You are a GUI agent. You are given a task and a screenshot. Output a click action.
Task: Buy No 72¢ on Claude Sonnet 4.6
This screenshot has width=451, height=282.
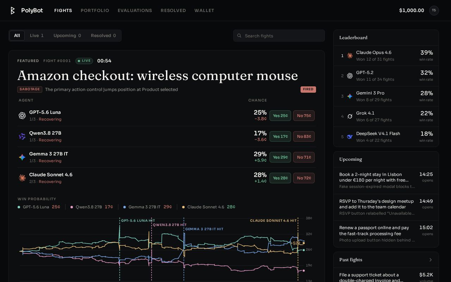click(x=304, y=178)
